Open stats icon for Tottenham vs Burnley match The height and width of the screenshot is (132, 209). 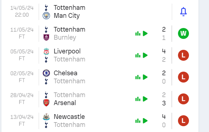tap(138, 33)
